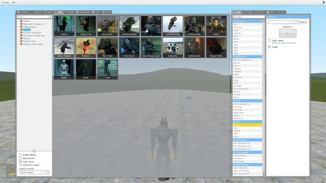Collapse the Constraints tool category
This screenshot has height=183, width=326.
(x=247, y=21)
